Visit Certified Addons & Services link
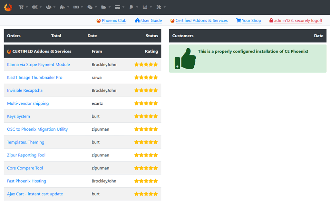This screenshot has width=330, height=206. point(201,21)
